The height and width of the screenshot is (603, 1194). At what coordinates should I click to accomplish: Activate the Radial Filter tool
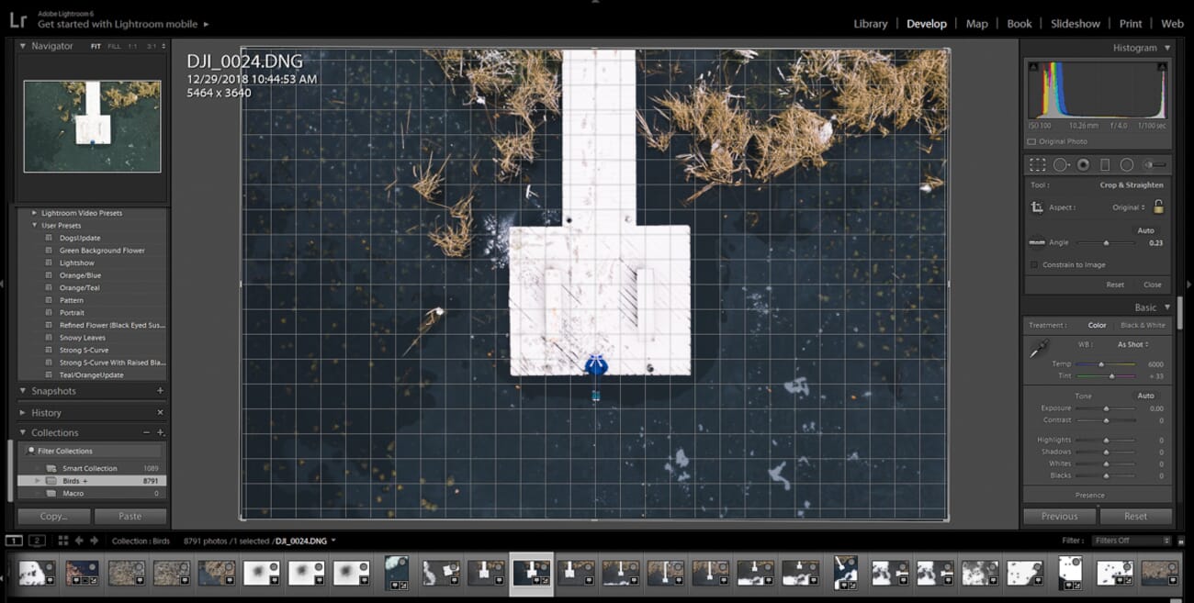coord(1127,164)
